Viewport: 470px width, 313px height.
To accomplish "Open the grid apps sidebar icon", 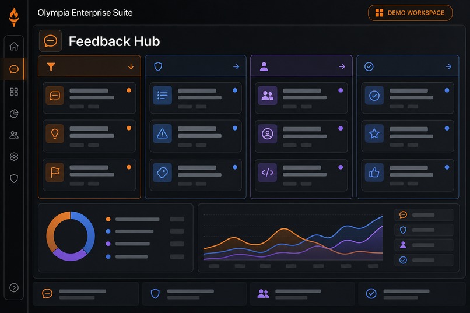I will point(14,92).
